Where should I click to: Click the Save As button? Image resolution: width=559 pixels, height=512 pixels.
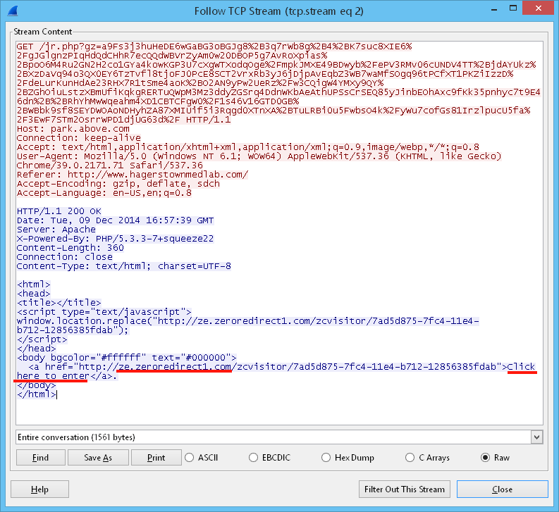click(98, 458)
